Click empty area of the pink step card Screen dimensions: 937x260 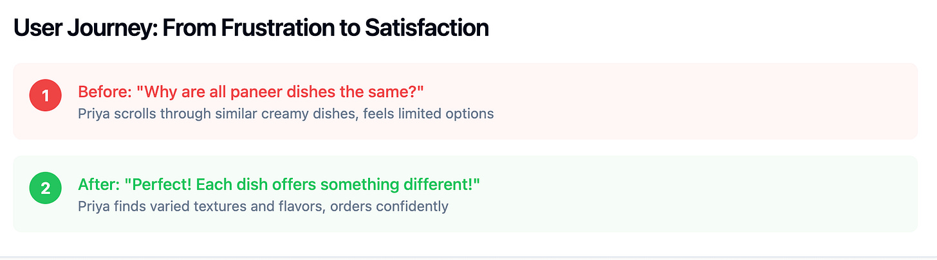tap(708, 101)
